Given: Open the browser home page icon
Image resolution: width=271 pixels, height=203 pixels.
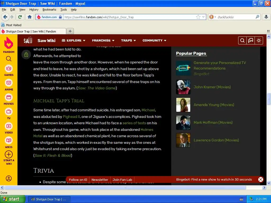Looking at the screenshot, I should (x=30, y=17).
